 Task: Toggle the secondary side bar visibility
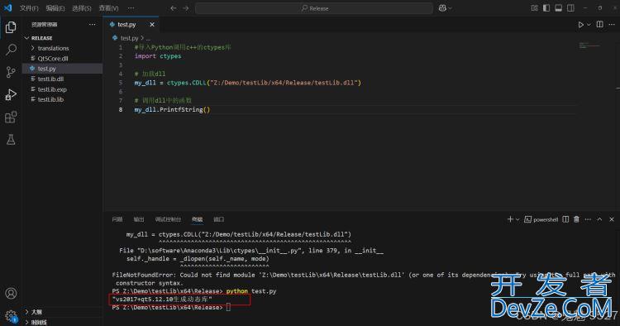[x=570, y=8]
